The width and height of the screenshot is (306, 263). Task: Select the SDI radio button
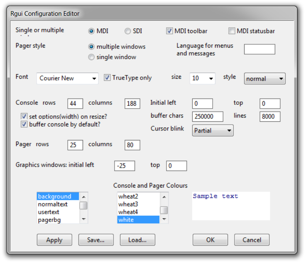[x=127, y=31]
